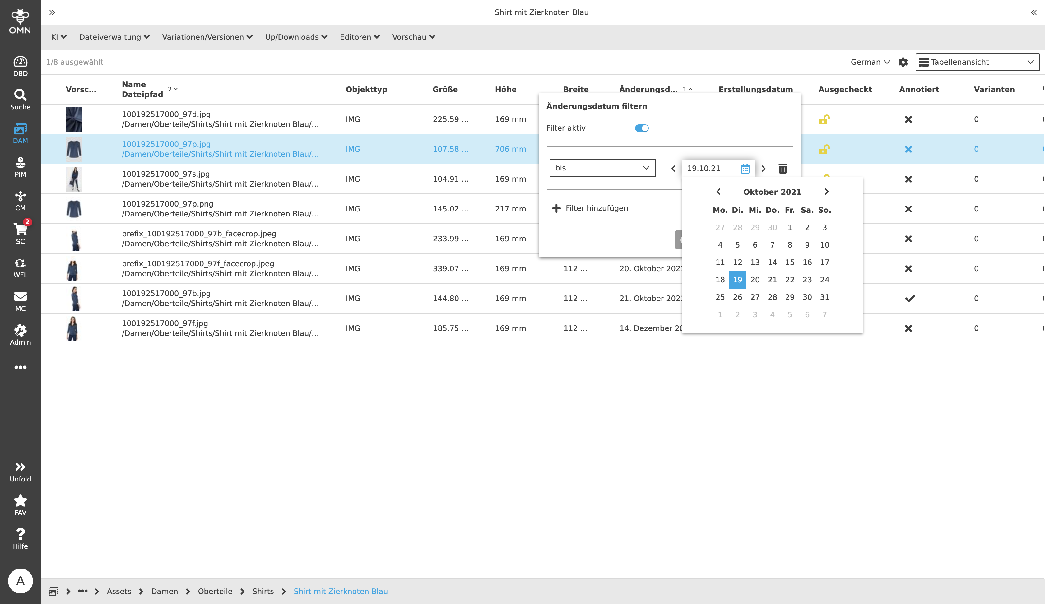
Task: Click the Suche search icon
Action: coord(20,99)
